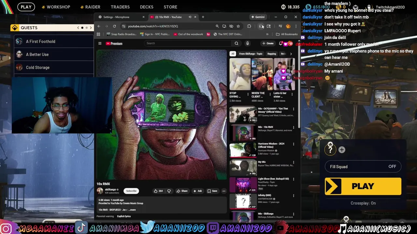Select 'From Skiifuego - Topic' chip
This screenshot has width=417, height=234.
coord(251,54)
